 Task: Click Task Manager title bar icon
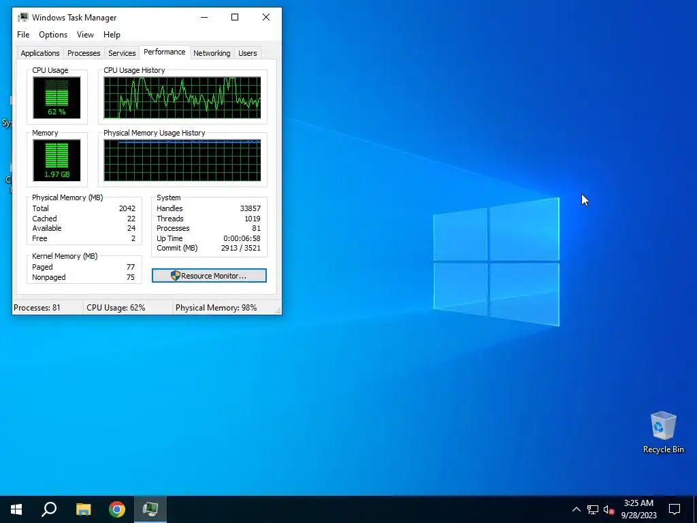[x=22, y=17]
